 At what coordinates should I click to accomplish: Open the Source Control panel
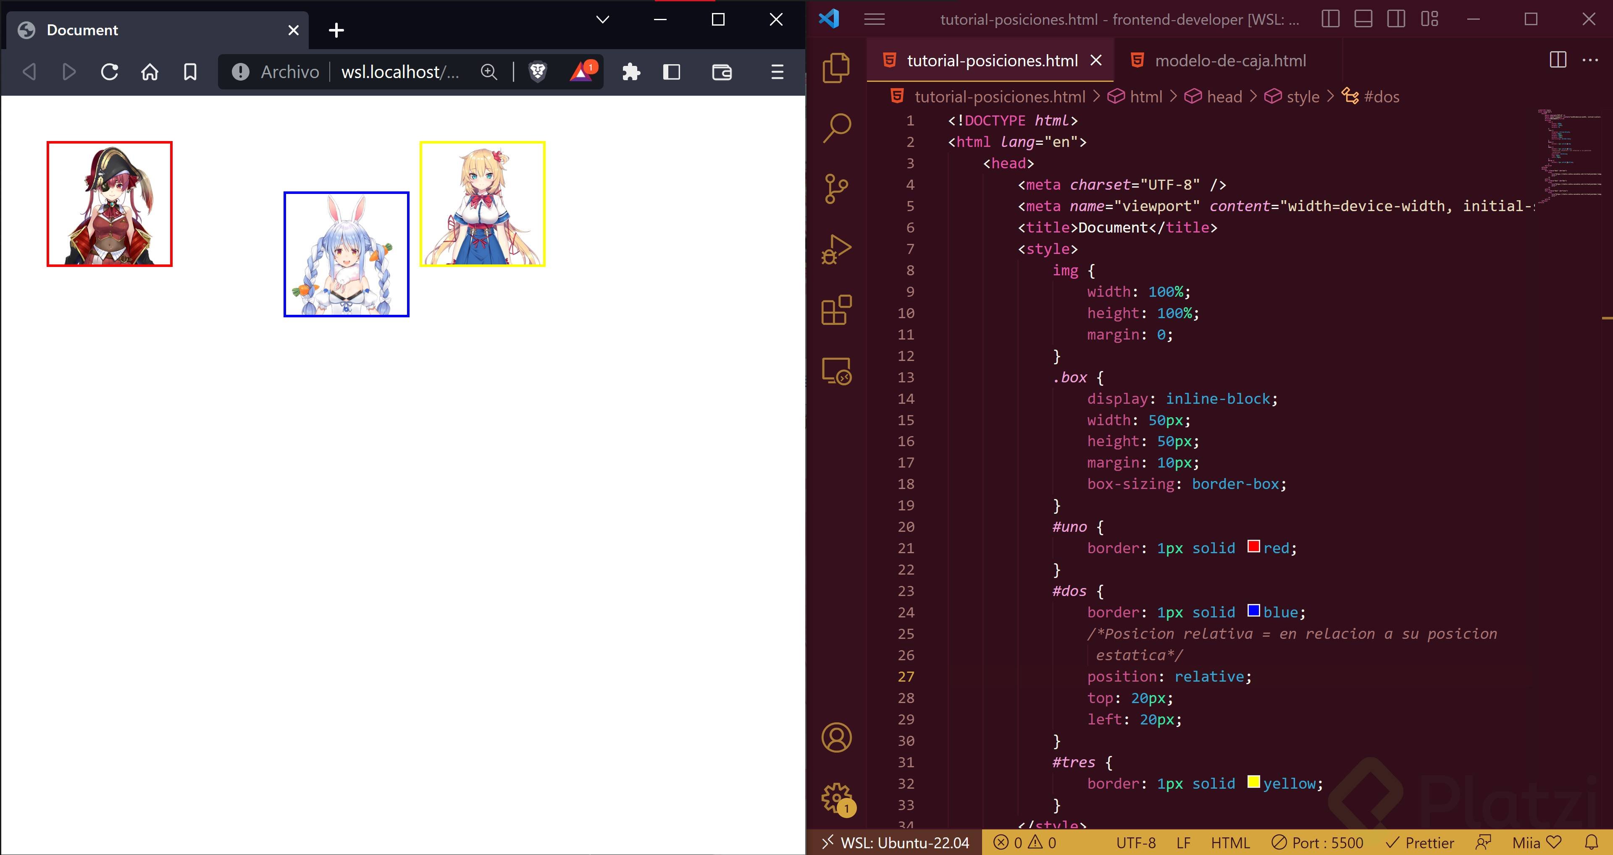click(x=836, y=188)
